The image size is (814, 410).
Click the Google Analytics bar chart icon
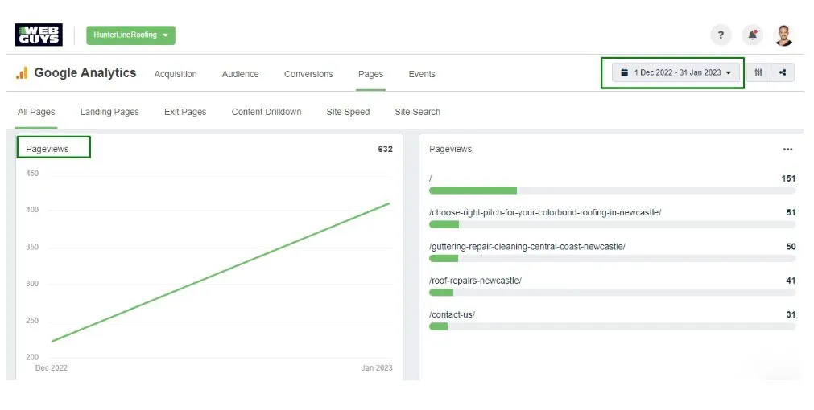coord(22,73)
